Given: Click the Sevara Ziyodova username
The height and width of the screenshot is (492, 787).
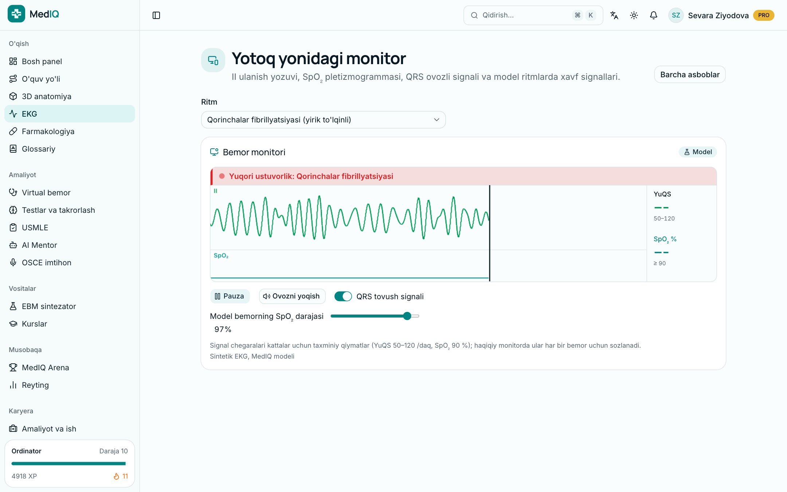Looking at the screenshot, I should point(718,15).
